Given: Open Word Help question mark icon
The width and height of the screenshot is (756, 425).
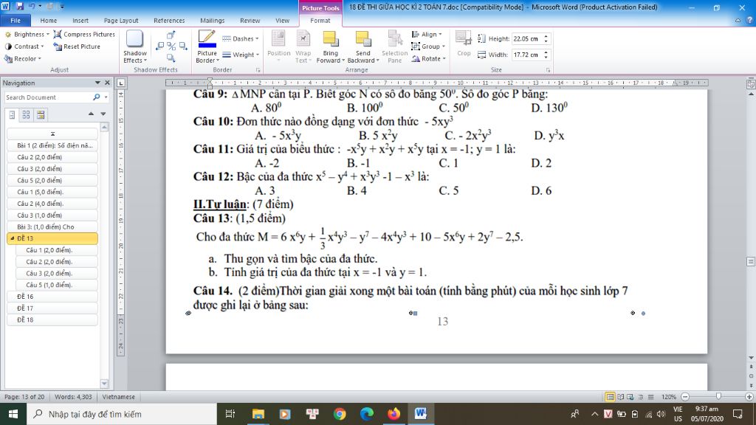Looking at the screenshot, I should tap(749, 20).
